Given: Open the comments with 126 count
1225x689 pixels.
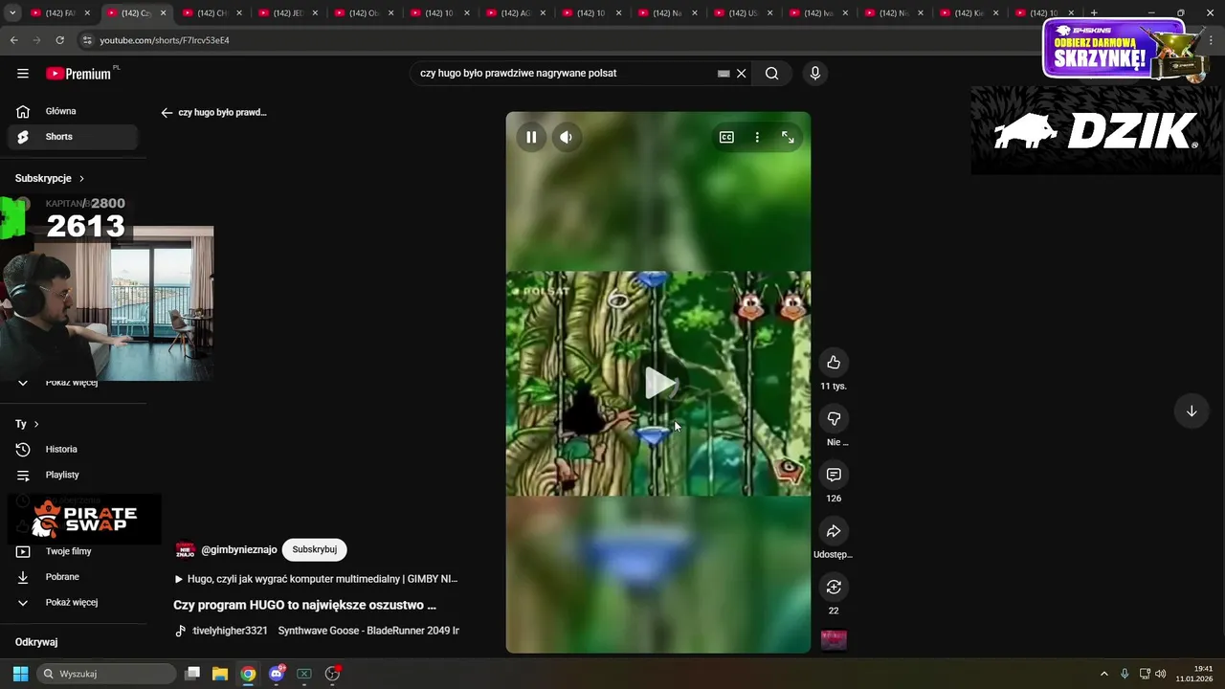Looking at the screenshot, I should [834, 475].
